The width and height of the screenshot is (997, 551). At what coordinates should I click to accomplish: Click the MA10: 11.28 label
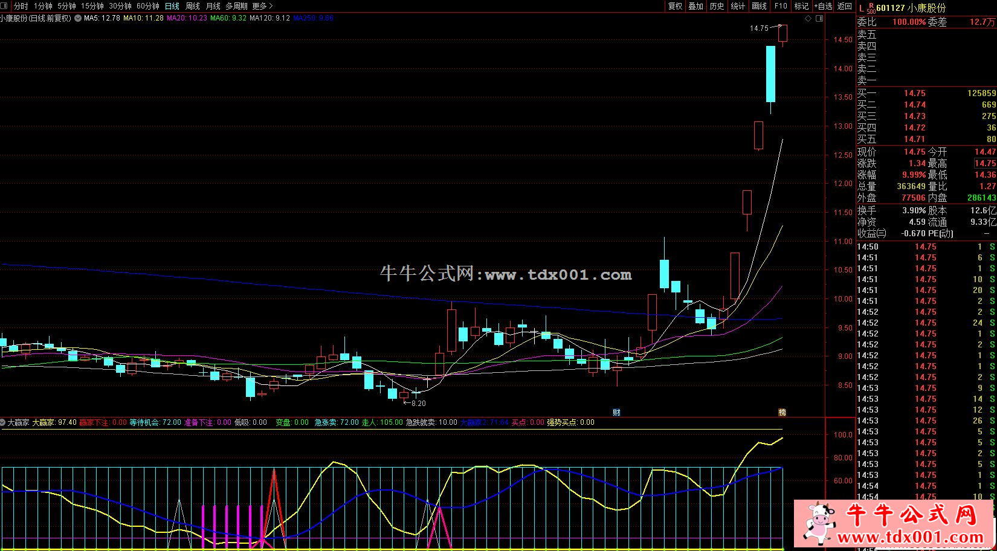click(143, 18)
